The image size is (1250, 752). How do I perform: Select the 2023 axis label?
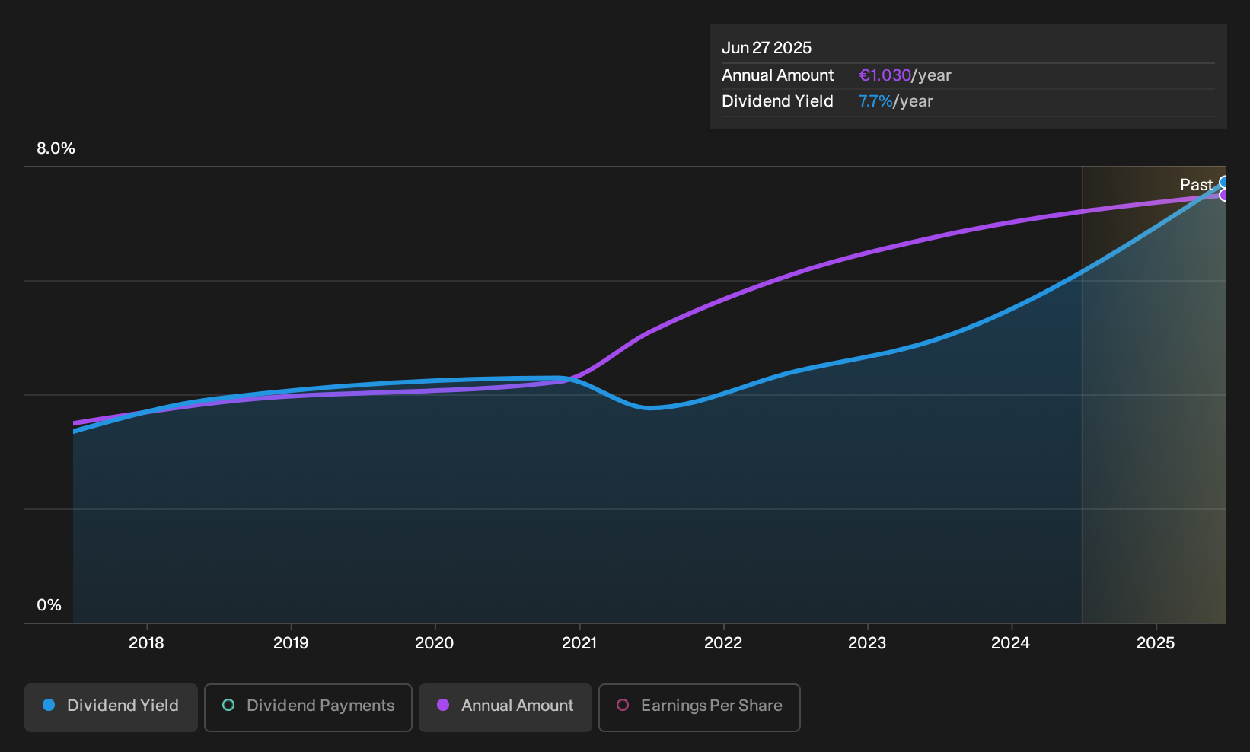(x=867, y=643)
